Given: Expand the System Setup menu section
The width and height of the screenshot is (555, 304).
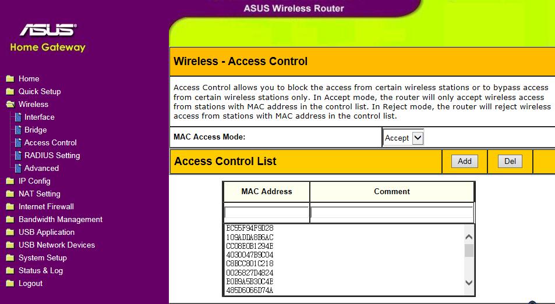Looking at the screenshot, I should (43, 258).
